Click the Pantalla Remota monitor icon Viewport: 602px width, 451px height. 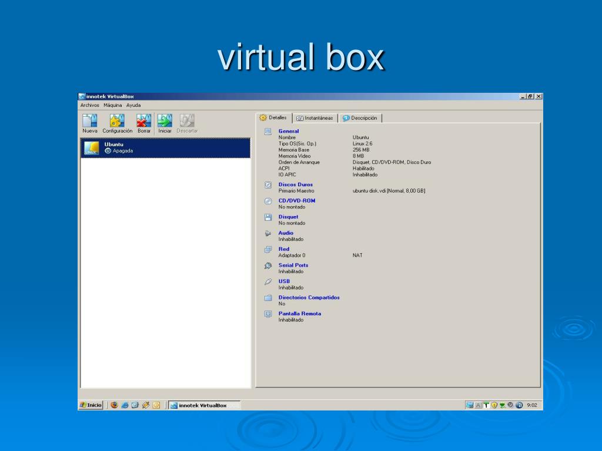(268, 314)
